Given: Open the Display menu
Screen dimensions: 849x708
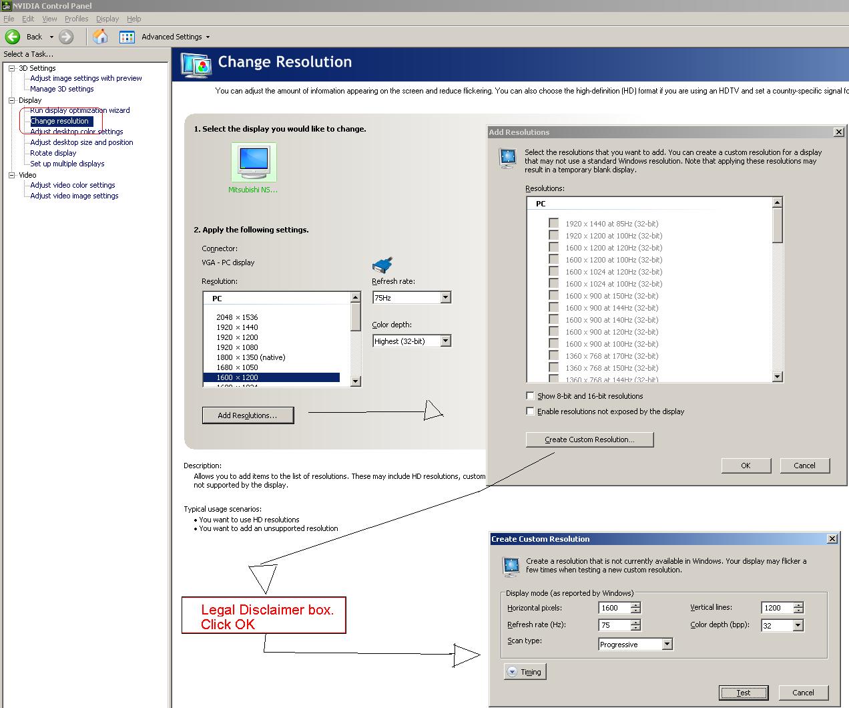Looking at the screenshot, I should [107, 19].
